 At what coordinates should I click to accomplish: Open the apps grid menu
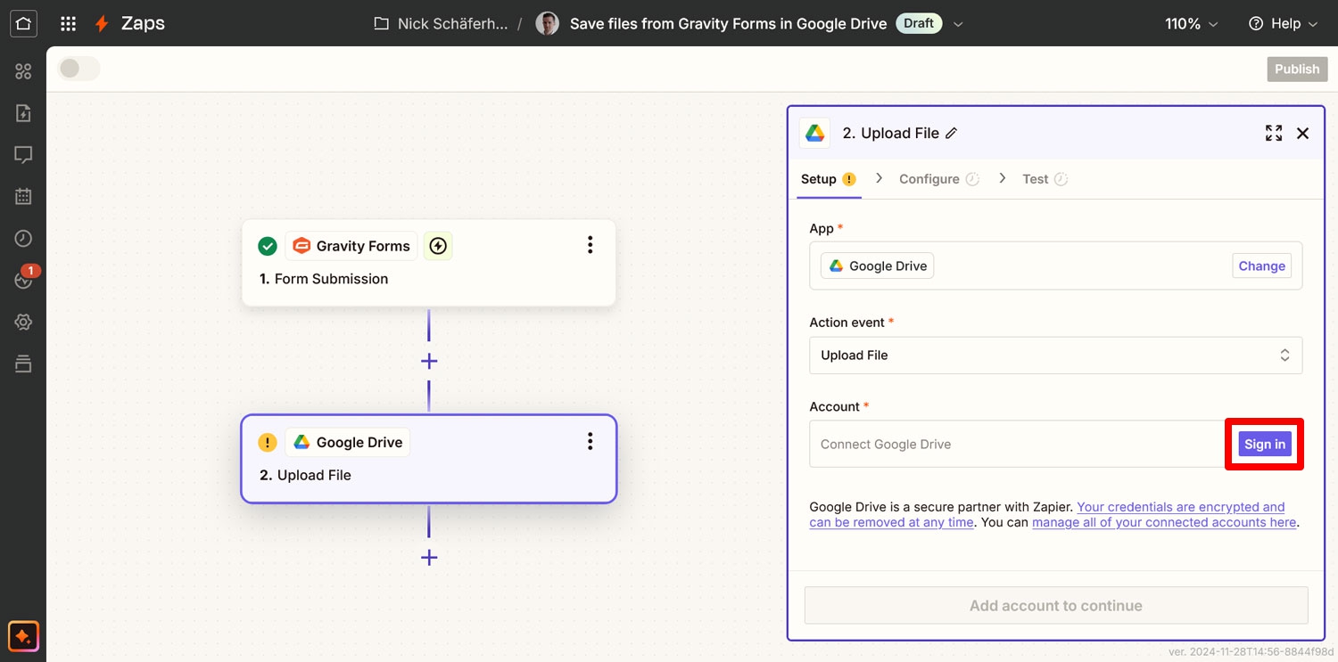pyautogui.click(x=68, y=24)
